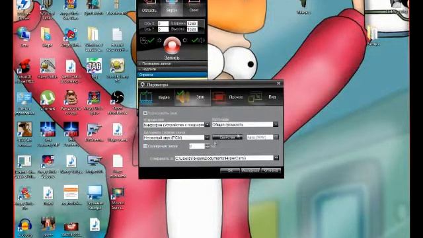Viewport: 423px width, 238px height.
Task: Open the Видео tab in Параметры
Action: (x=157, y=97)
